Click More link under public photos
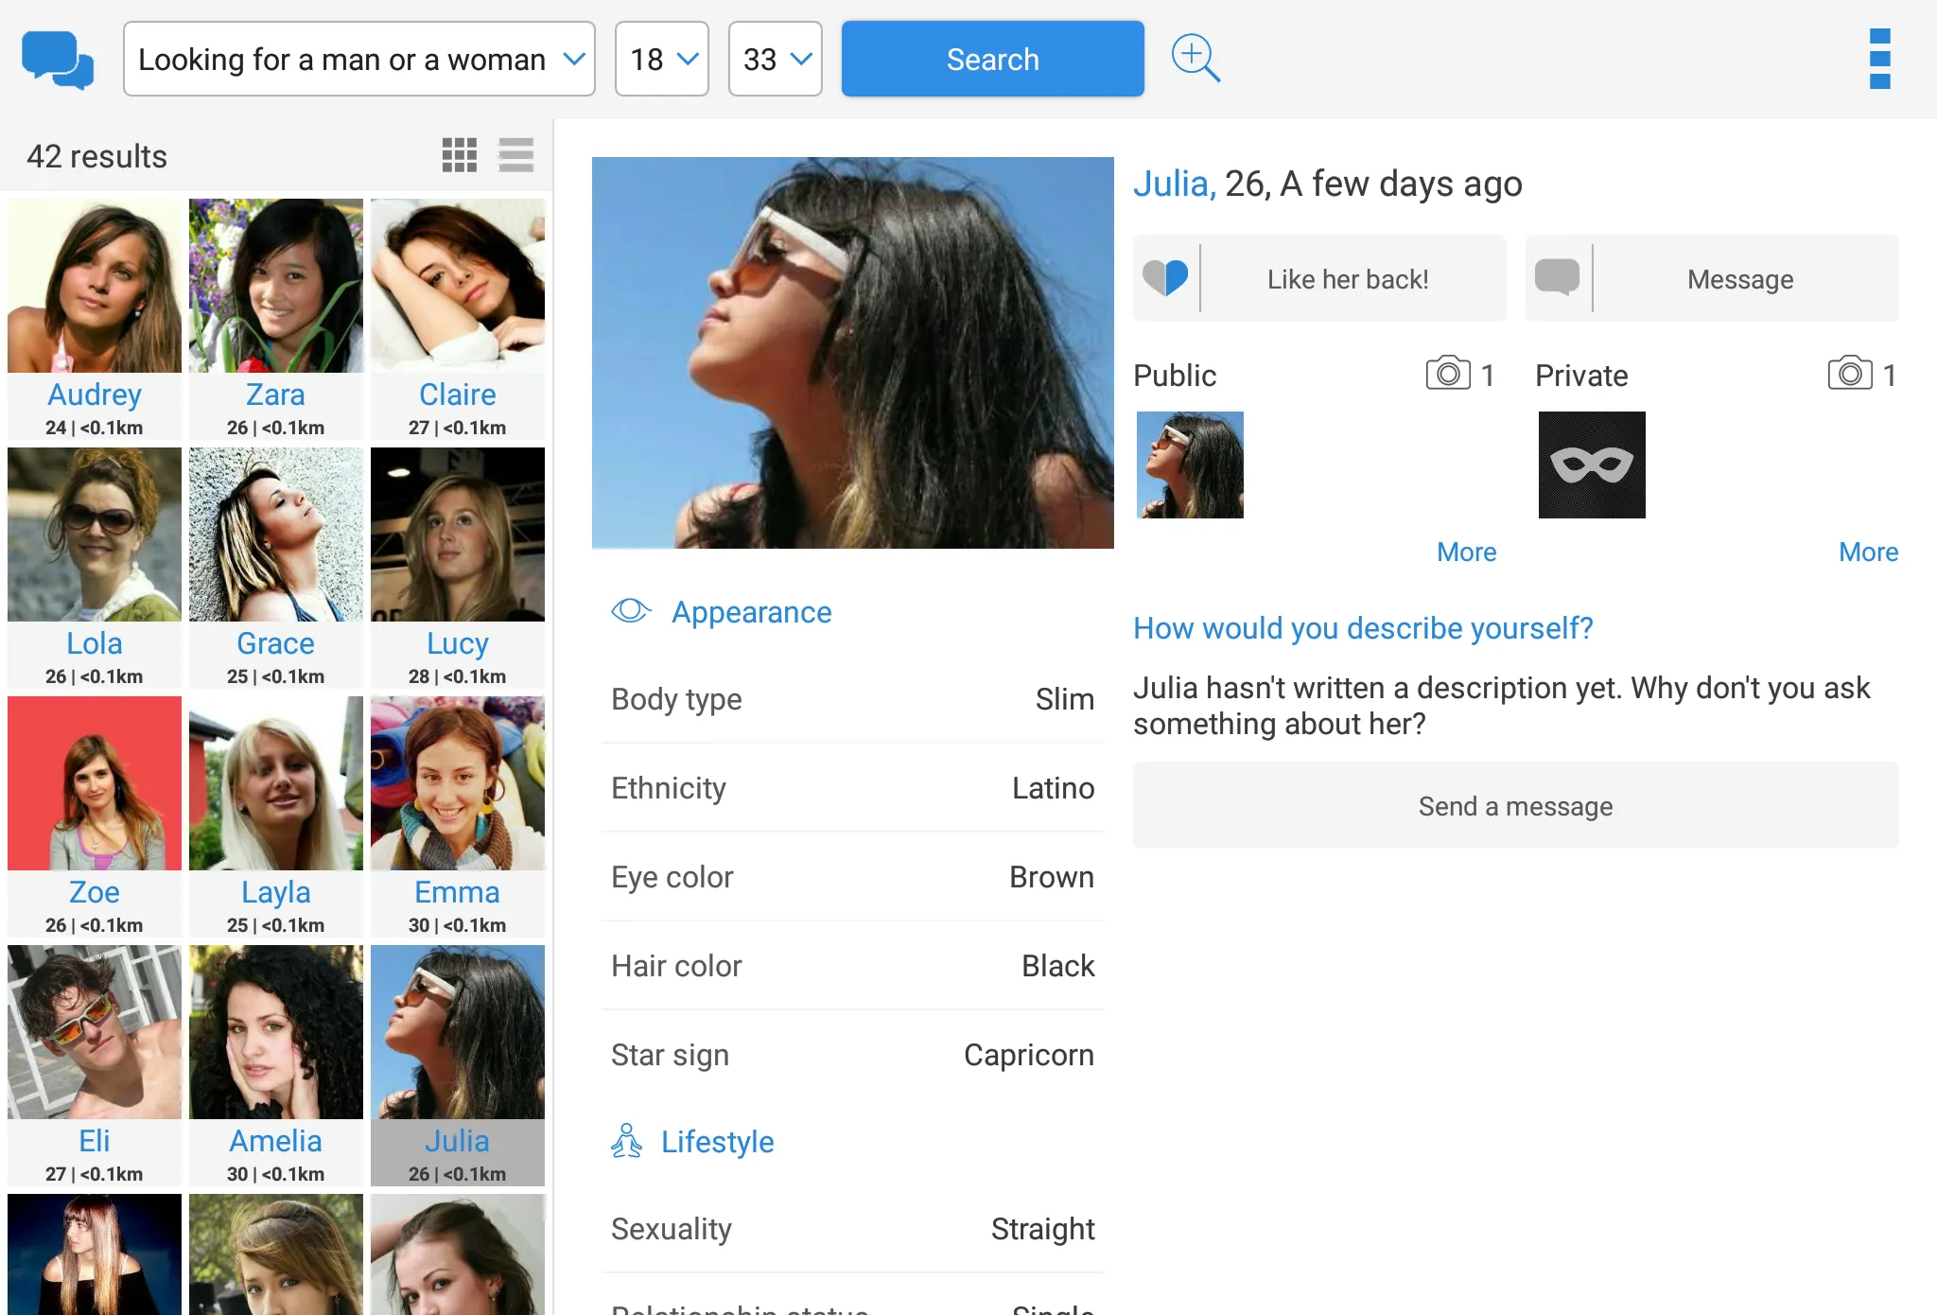This screenshot has height=1315, width=1937. click(1464, 551)
